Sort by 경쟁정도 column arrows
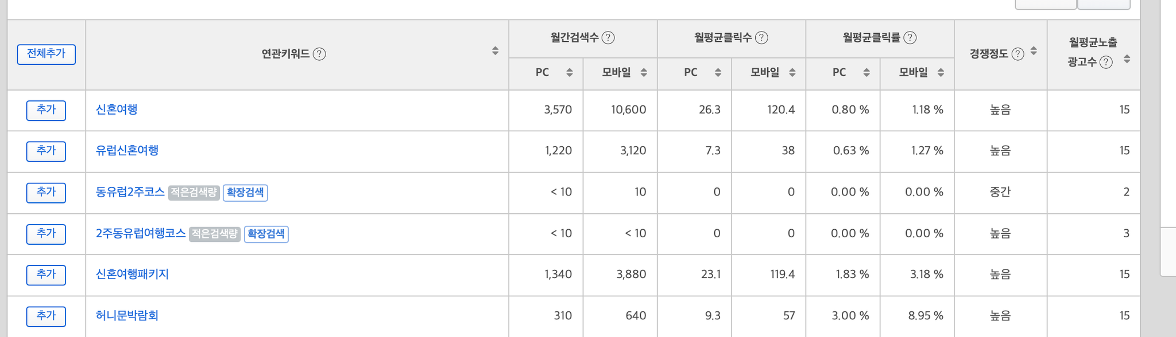 1034,51
